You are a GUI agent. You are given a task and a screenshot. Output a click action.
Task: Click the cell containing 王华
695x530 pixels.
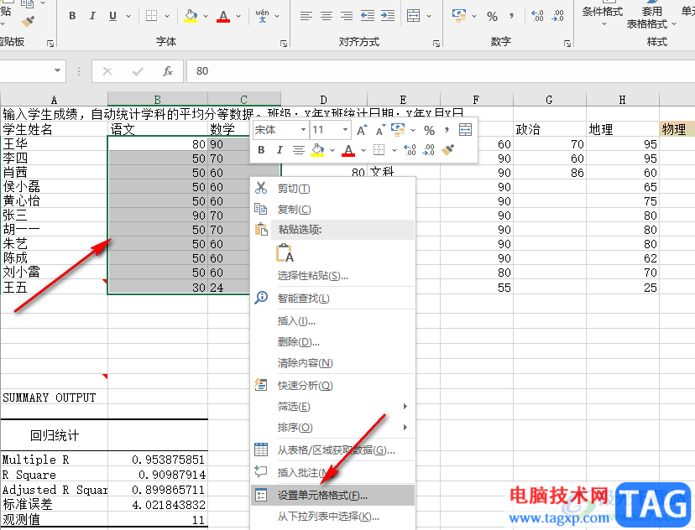[x=54, y=144]
